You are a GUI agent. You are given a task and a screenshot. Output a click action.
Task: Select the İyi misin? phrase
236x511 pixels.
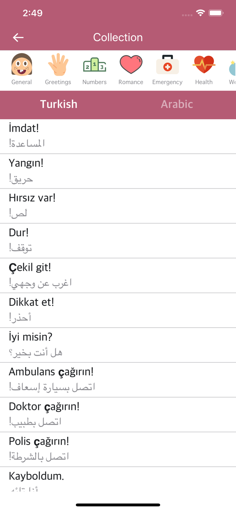(118, 344)
